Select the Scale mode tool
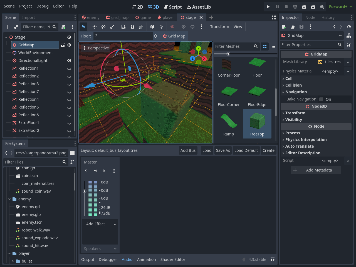This screenshot has width=356, height=267. [112, 27]
